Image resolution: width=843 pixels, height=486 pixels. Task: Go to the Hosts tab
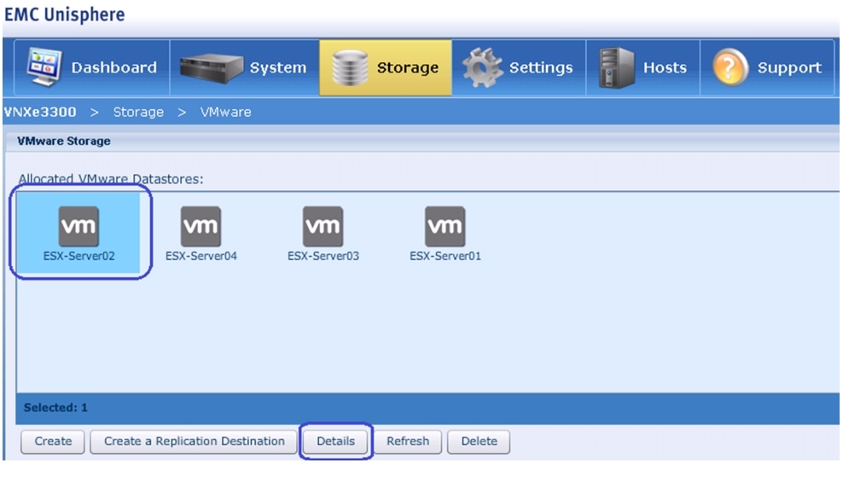click(643, 67)
